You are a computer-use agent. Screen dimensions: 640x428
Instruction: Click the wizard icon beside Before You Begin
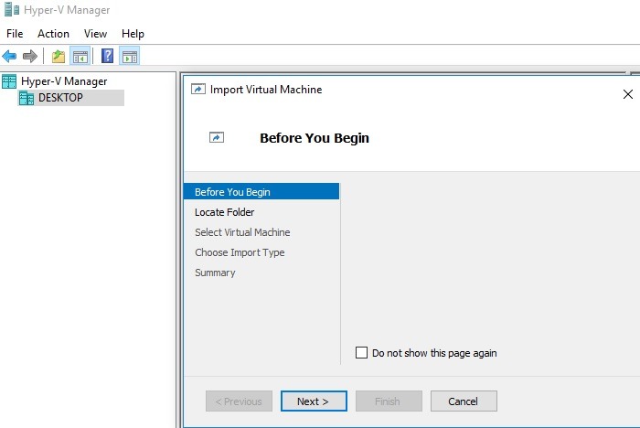[x=217, y=137]
